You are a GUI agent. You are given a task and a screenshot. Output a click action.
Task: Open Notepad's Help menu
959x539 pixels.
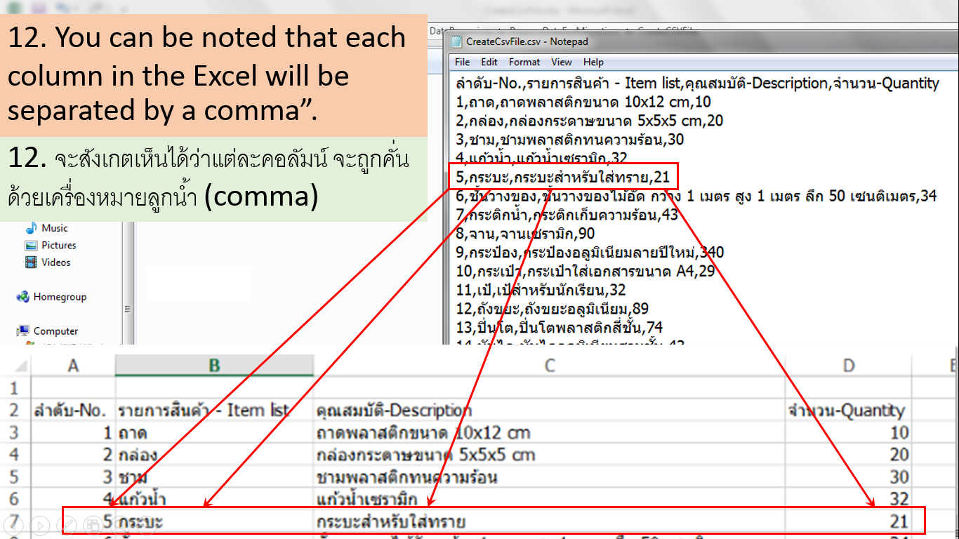[593, 62]
